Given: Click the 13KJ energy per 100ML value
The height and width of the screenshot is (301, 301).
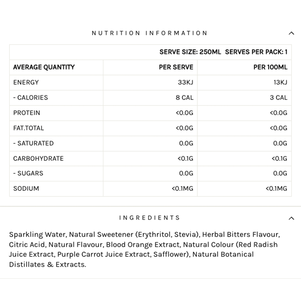Looking at the screenshot, I should (280, 82).
